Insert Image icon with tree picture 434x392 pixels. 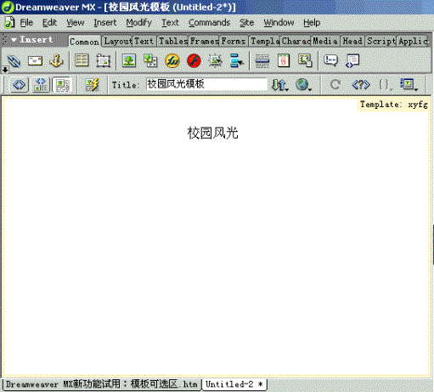tap(129, 60)
